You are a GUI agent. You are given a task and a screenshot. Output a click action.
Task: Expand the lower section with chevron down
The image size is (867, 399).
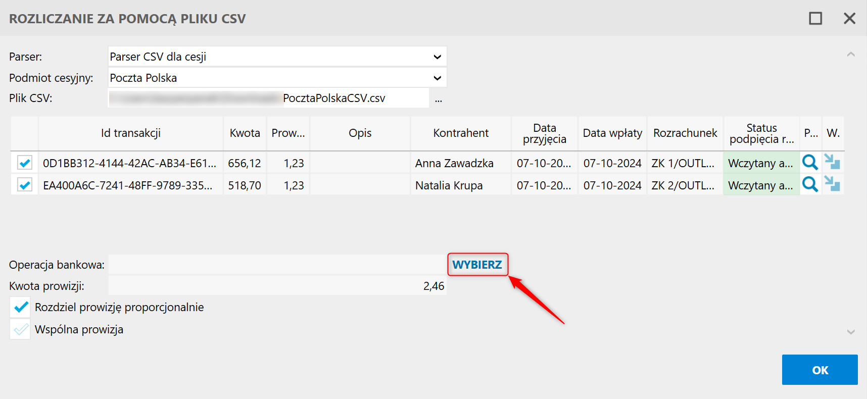pos(851,332)
